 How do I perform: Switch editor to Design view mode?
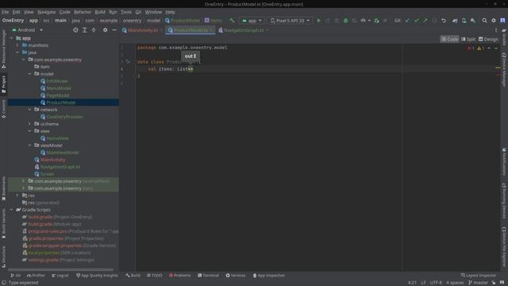tap(488, 39)
